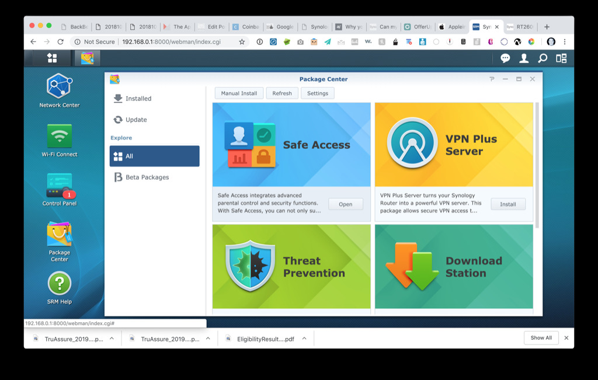Image resolution: width=598 pixels, height=380 pixels.
Task: Go back with the browser back arrow
Action: [33, 41]
